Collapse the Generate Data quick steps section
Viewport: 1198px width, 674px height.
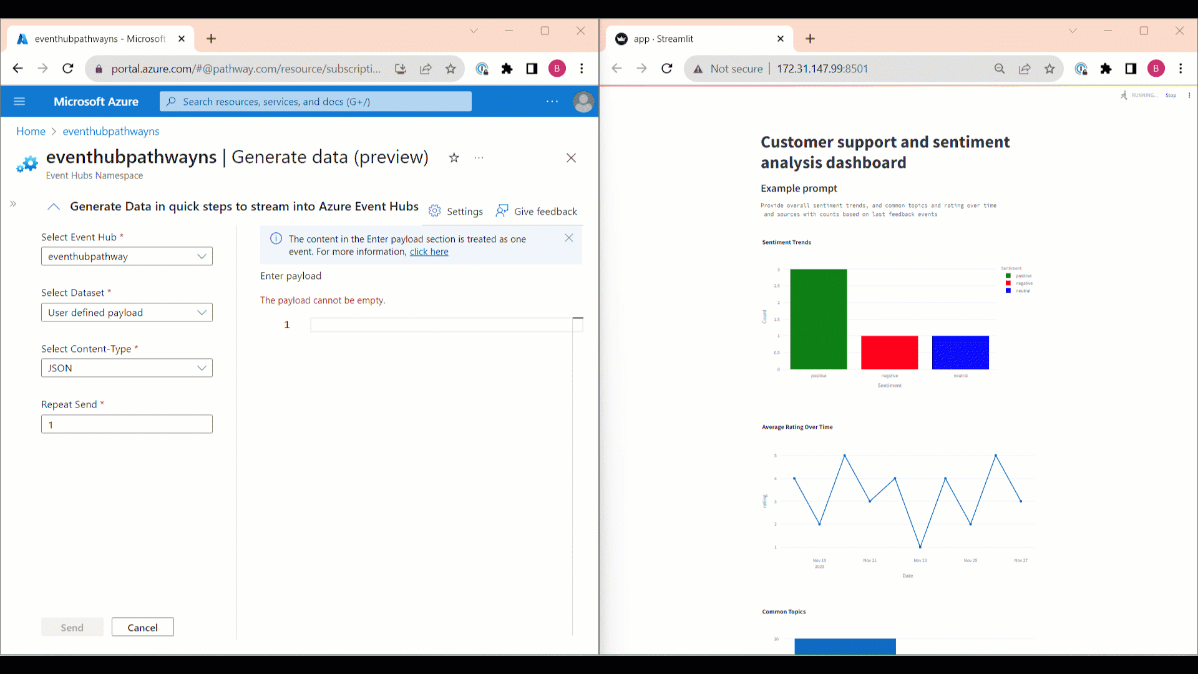[x=54, y=207]
